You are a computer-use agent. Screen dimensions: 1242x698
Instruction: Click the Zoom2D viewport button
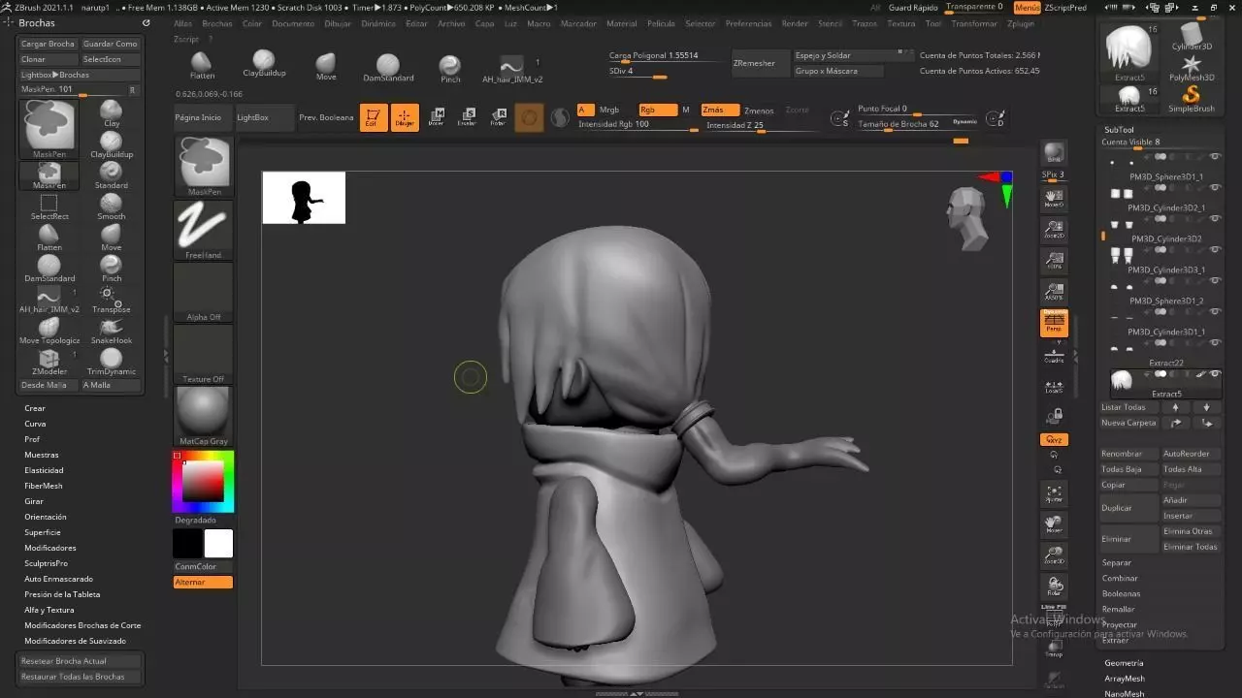[1054, 231]
